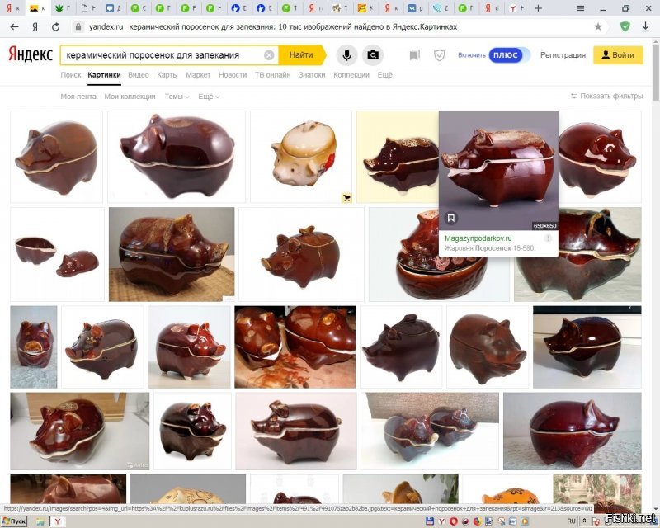
Task: Click inside the search query field
Action: tap(161, 55)
